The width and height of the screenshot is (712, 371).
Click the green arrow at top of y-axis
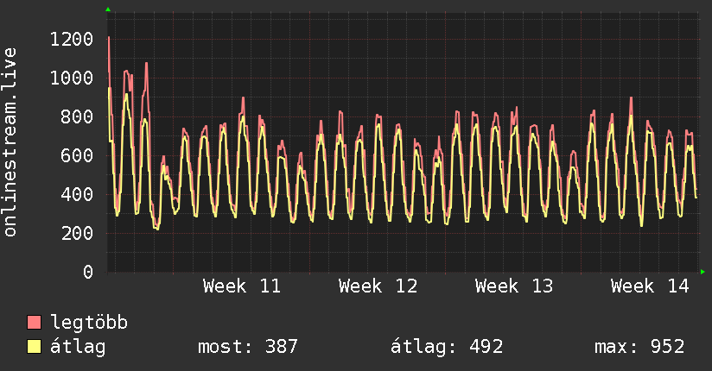click(x=108, y=9)
